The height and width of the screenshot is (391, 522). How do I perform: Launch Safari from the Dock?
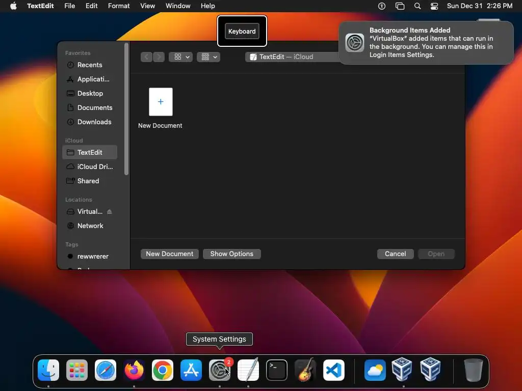[106, 370]
